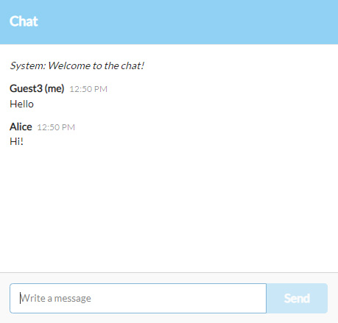Select the Hello message text
Viewport: 338px width, 323px height.
pyautogui.click(x=21, y=104)
